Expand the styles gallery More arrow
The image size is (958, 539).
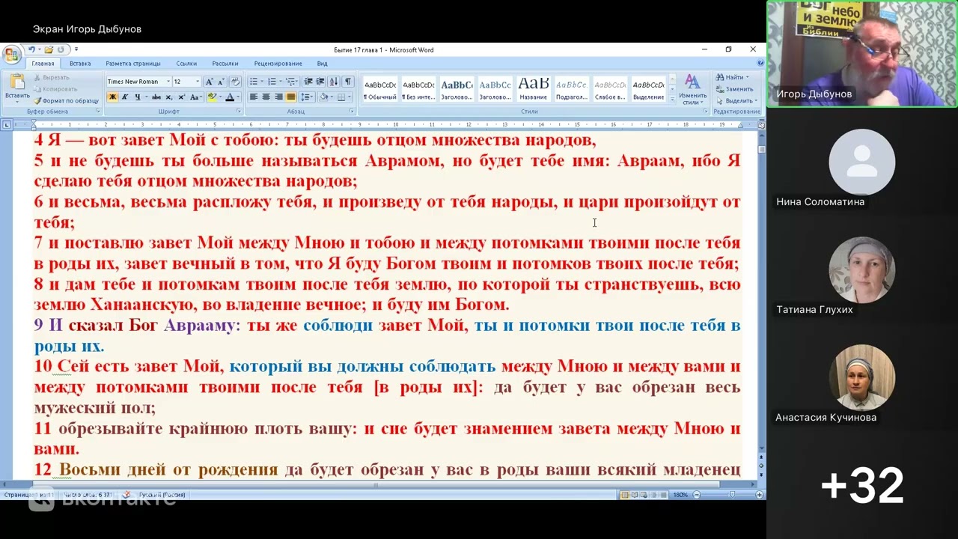672,100
